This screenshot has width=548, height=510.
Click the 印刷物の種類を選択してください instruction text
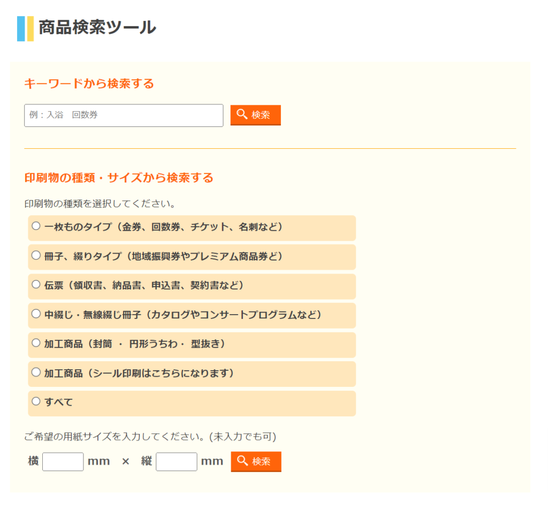click(x=100, y=204)
